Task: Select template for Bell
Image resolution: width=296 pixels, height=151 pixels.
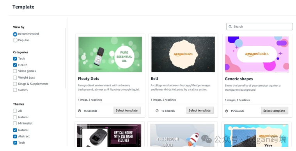Action: (x=200, y=111)
